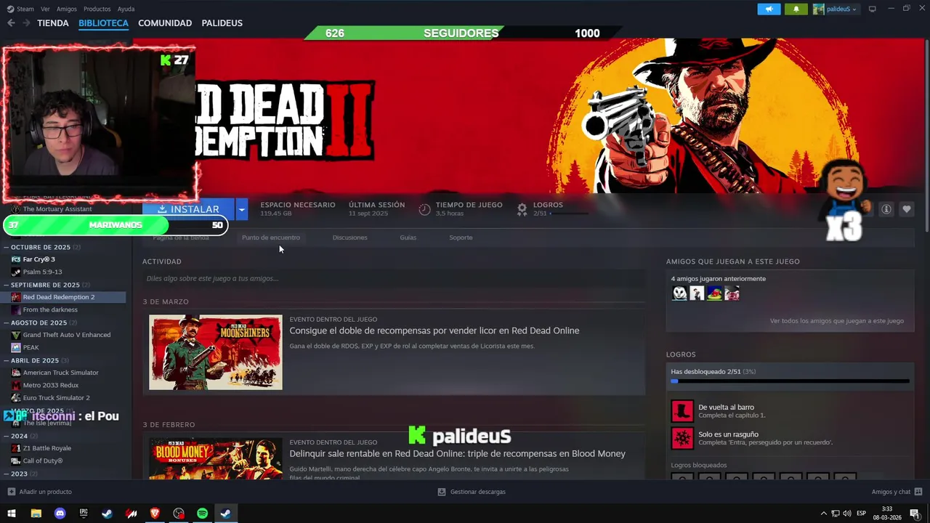Open Windows Start menu
930x523 pixels.
(x=12, y=514)
